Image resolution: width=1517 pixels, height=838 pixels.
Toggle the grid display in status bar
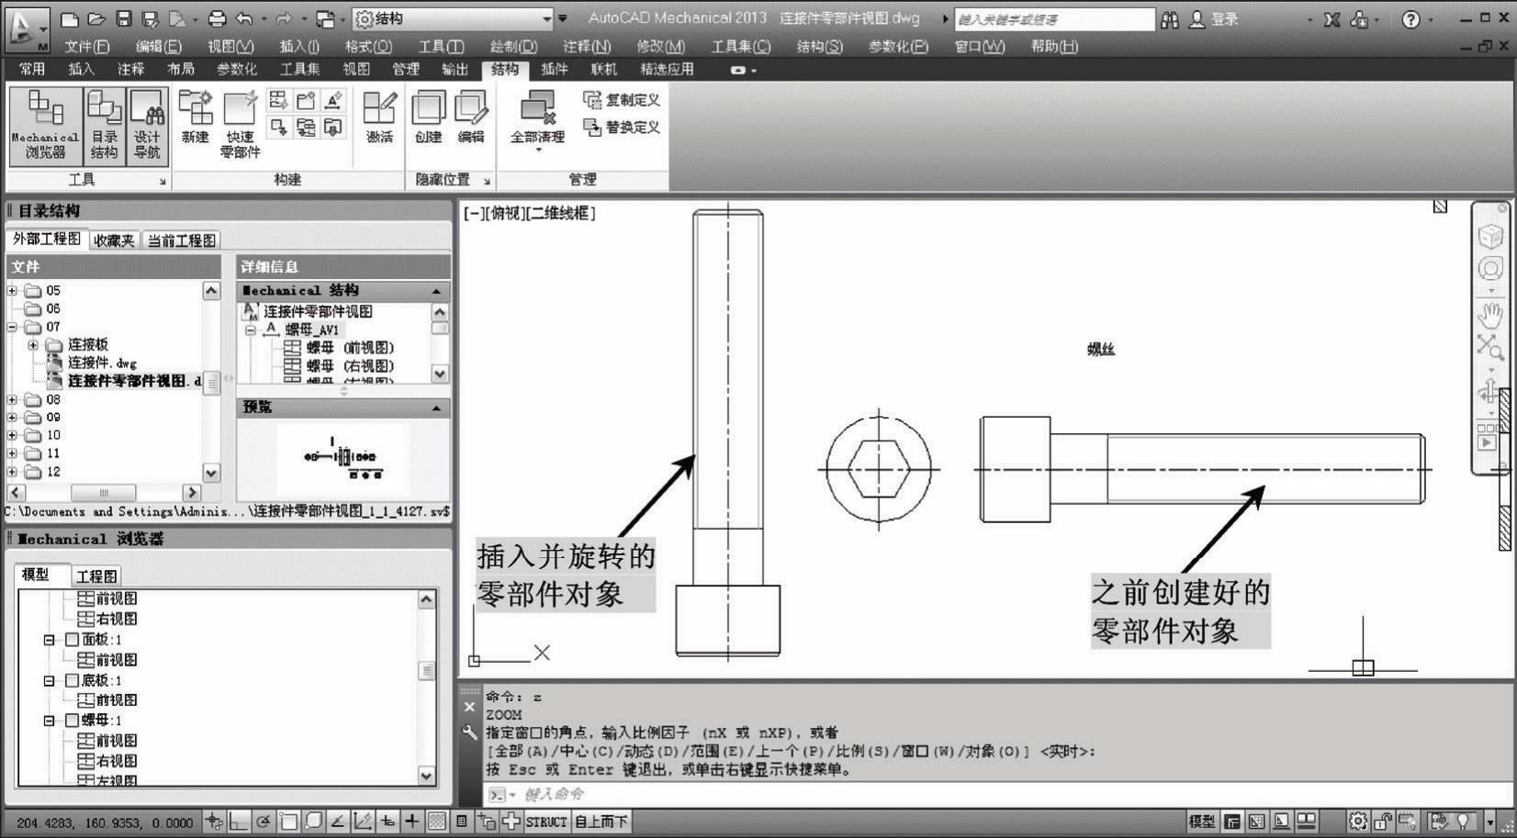(437, 821)
